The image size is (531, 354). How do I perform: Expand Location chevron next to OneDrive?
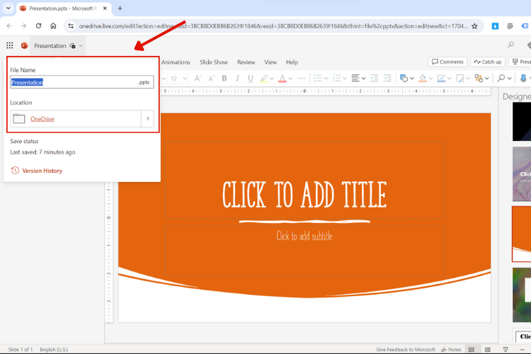(148, 118)
